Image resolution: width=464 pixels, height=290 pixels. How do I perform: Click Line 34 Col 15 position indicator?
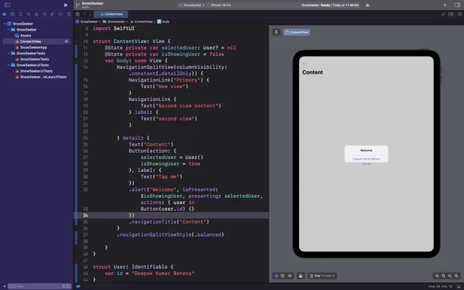pos(440,286)
